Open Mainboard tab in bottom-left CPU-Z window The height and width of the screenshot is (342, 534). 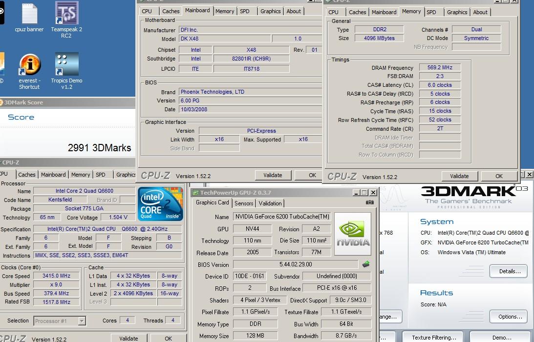coord(53,175)
